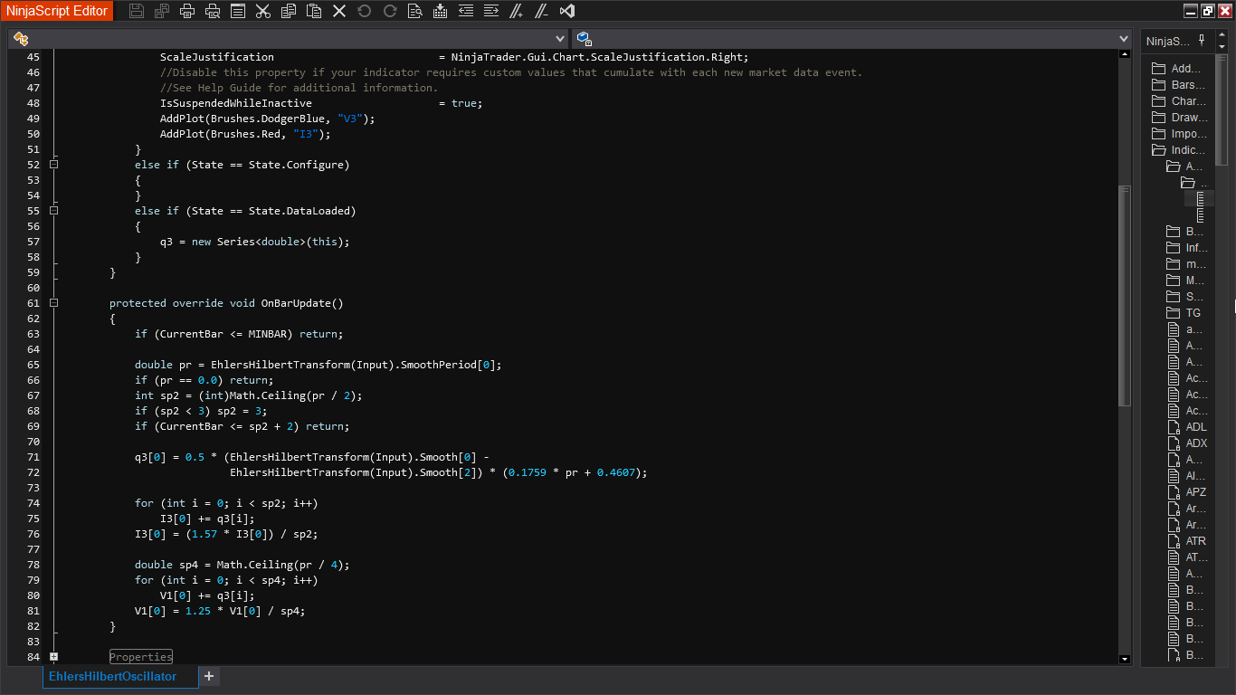Screen dimensions: 1236x695
Task: Click the Increase indent icon
Action: point(490,11)
